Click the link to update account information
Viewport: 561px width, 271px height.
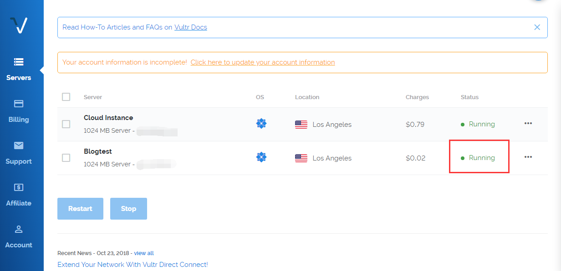pos(263,62)
